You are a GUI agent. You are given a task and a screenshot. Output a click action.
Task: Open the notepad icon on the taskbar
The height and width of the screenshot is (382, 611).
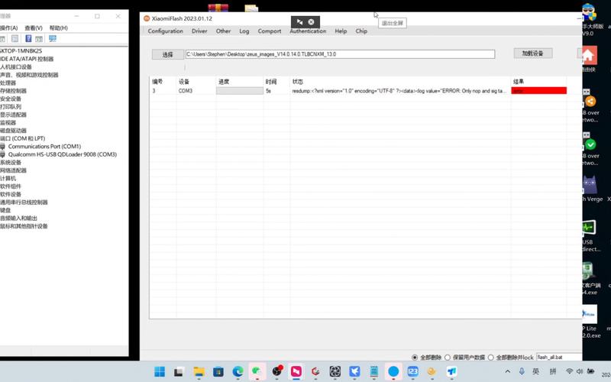pos(374,371)
